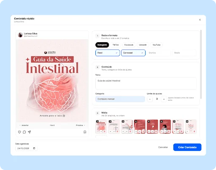
Task: Select media thumbnail number 5
Action: (x=152, y=127)
